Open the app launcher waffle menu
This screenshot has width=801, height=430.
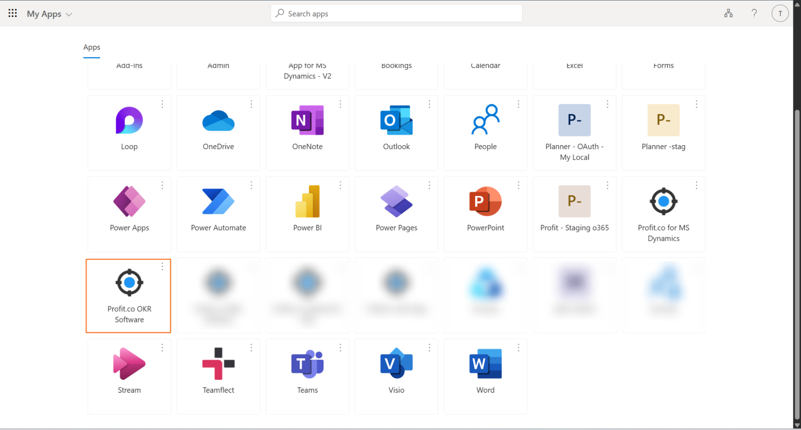coord(12,14)
